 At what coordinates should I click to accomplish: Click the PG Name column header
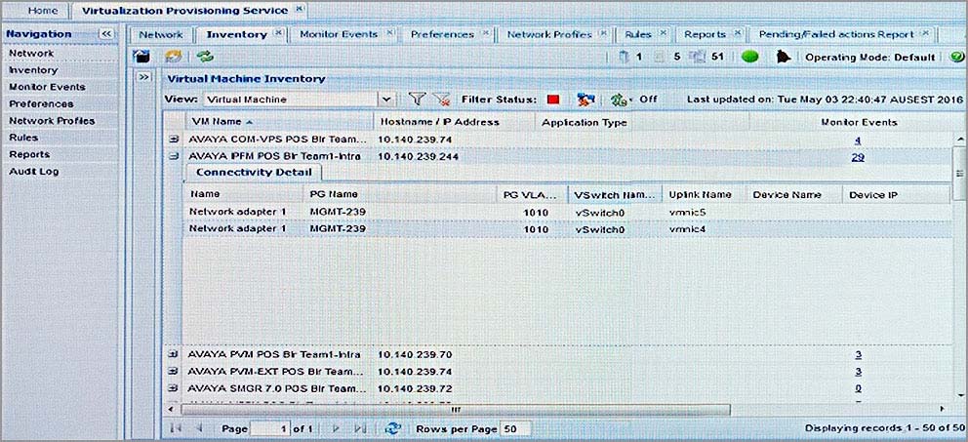tap(400, 194)
